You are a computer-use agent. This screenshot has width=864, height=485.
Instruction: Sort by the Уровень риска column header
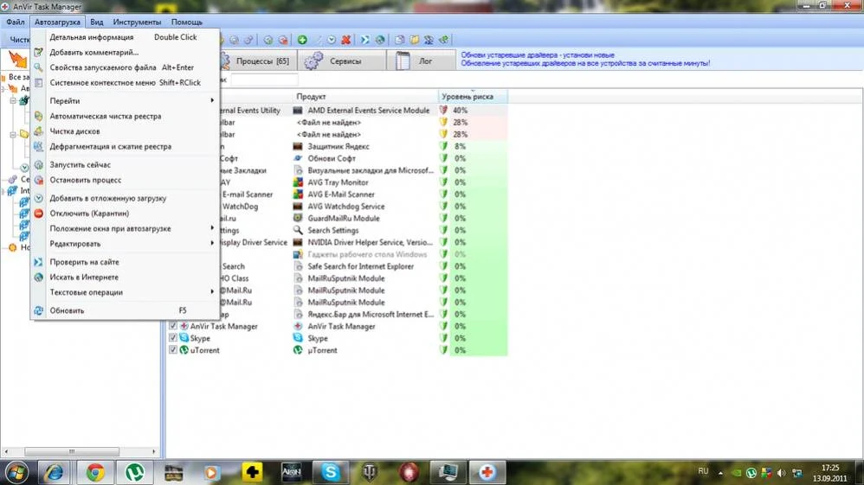(x=473, y=96)
